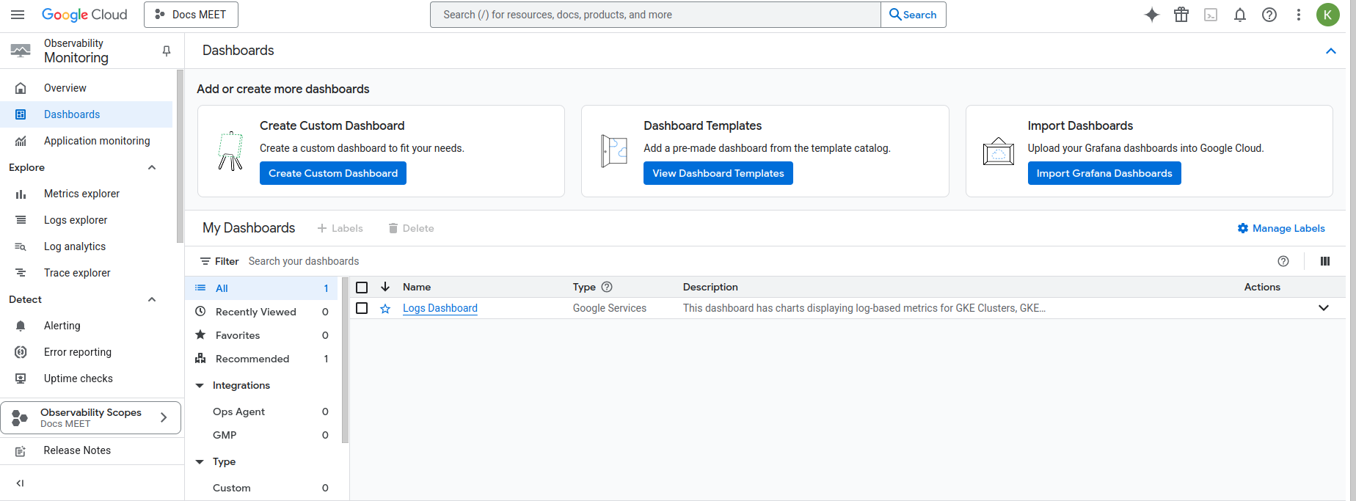Viewport: 1356px width, 501px height.
Task: Open the Gemini sparkle assistant icon
Action: (1152, 15)
